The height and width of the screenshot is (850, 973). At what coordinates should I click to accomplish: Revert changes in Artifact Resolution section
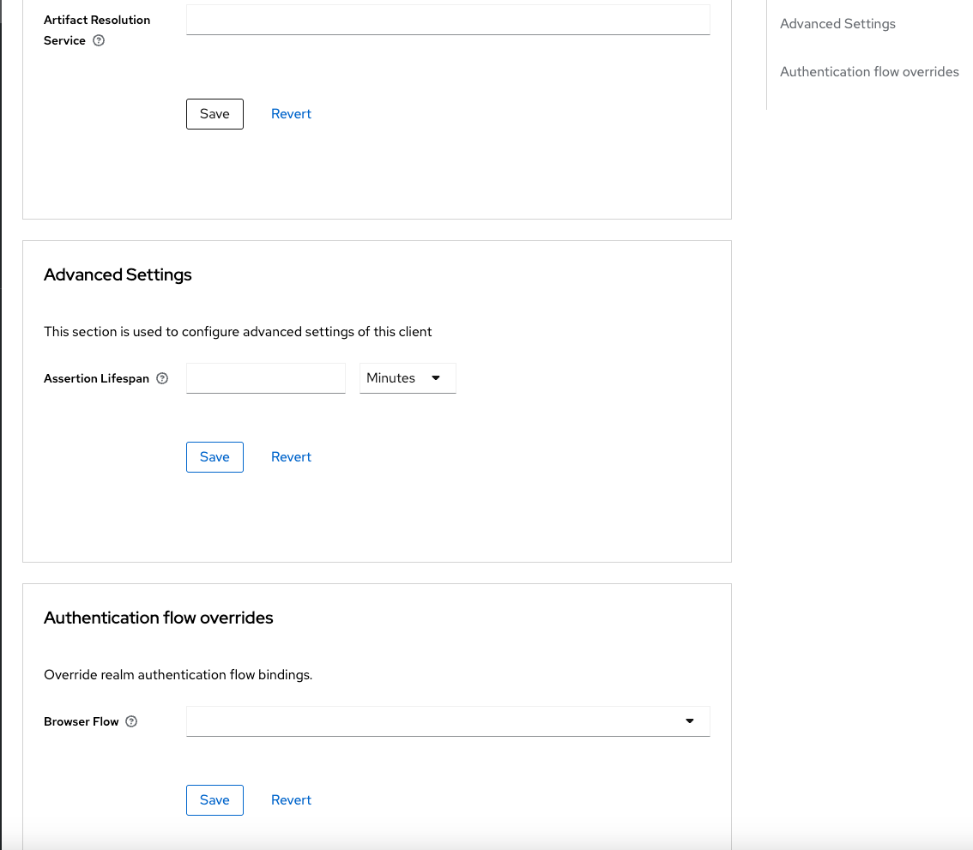click(x=291, y=114)
